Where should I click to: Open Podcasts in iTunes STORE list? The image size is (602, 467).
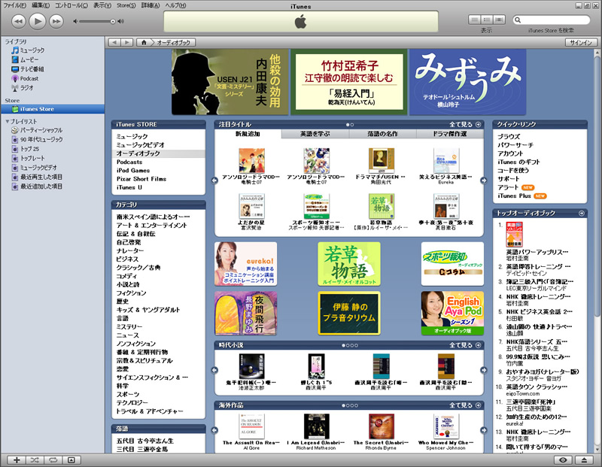129,162
